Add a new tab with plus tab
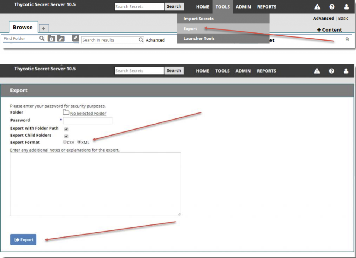This screenshot has height=258, width=356. tap(44, 28)
